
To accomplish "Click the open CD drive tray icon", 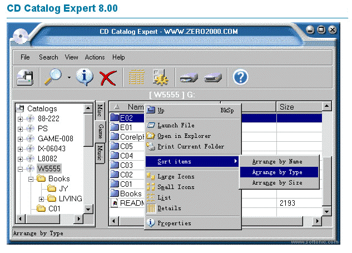I will coord(189,78).
